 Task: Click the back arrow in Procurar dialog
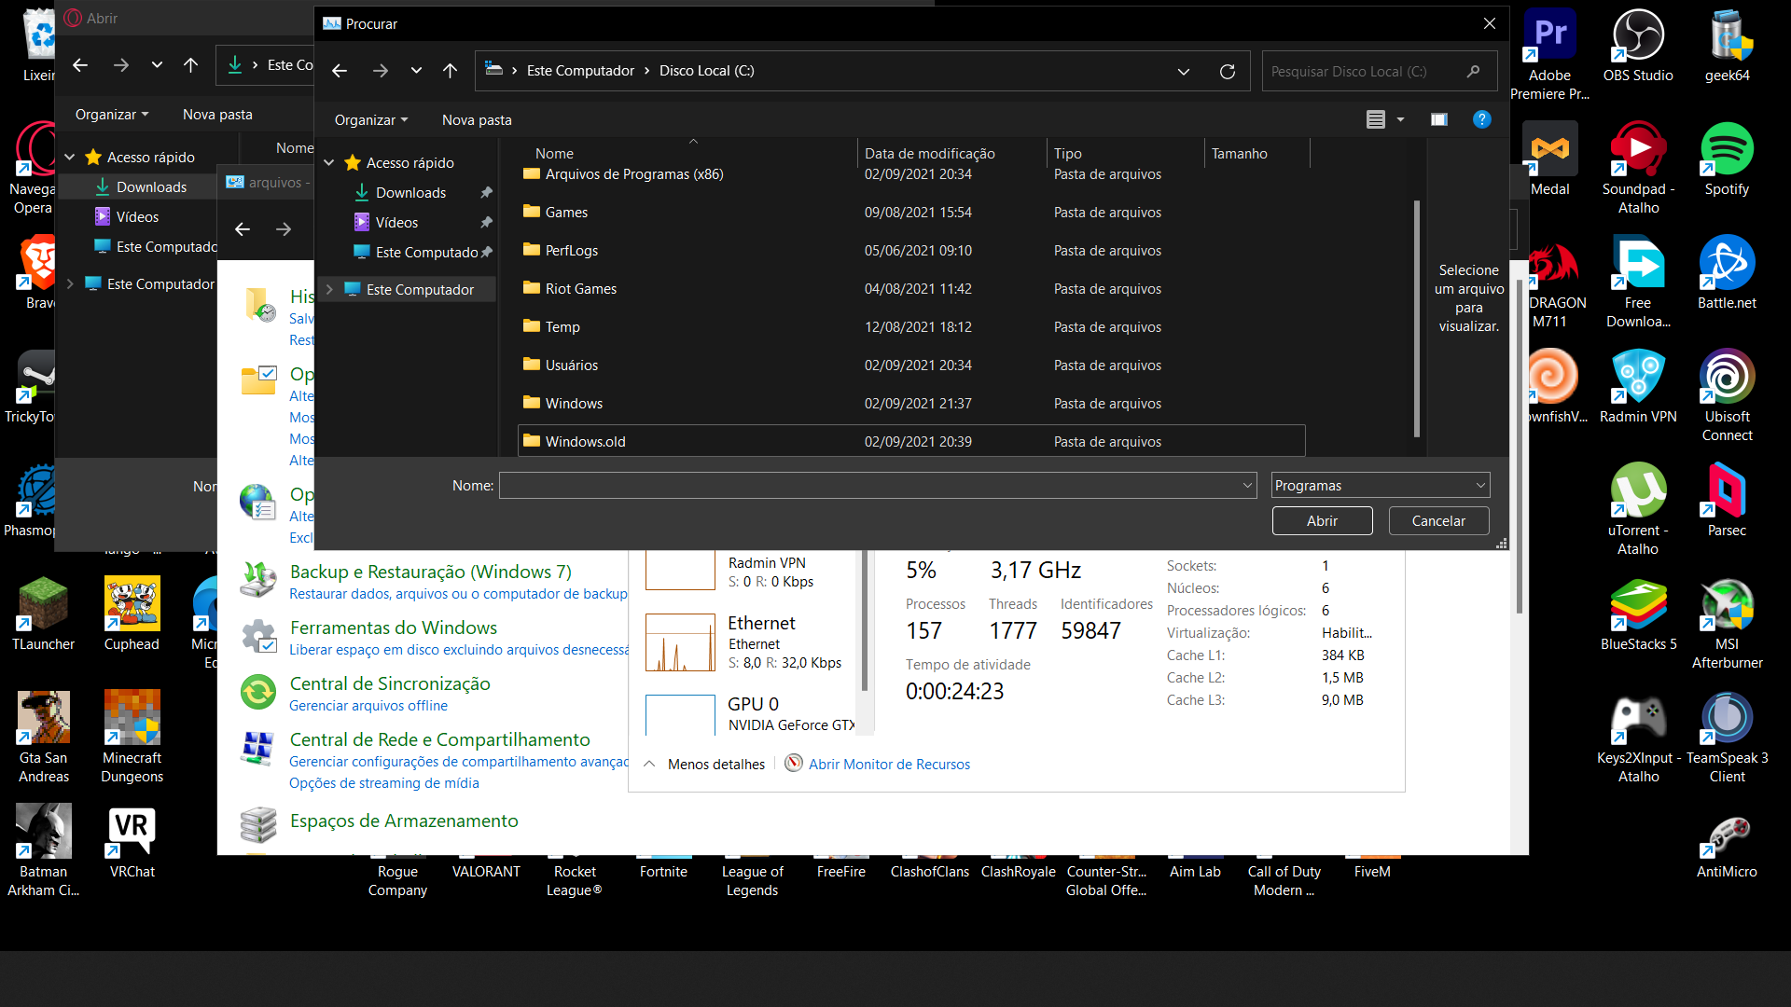[340, 71]
